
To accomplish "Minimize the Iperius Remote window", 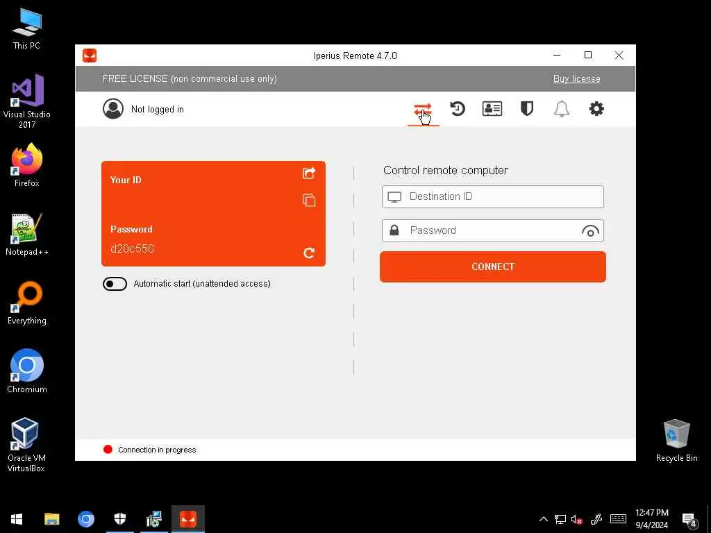I will 557,56.
